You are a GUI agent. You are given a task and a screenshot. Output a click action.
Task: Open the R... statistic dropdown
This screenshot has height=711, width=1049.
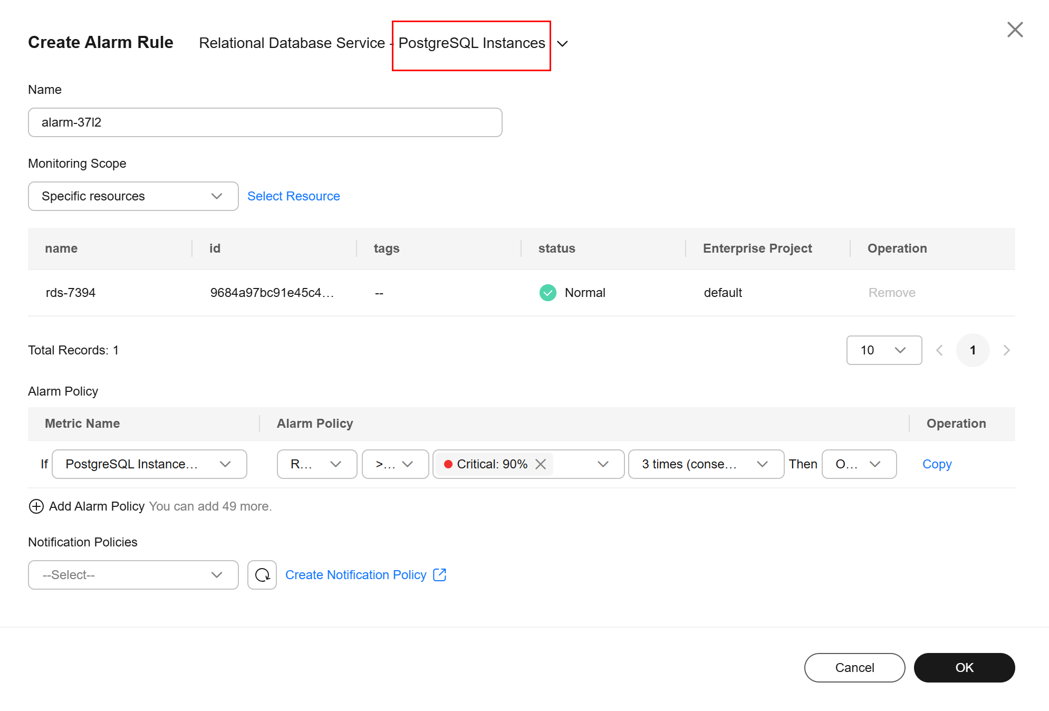pos(317,464)
